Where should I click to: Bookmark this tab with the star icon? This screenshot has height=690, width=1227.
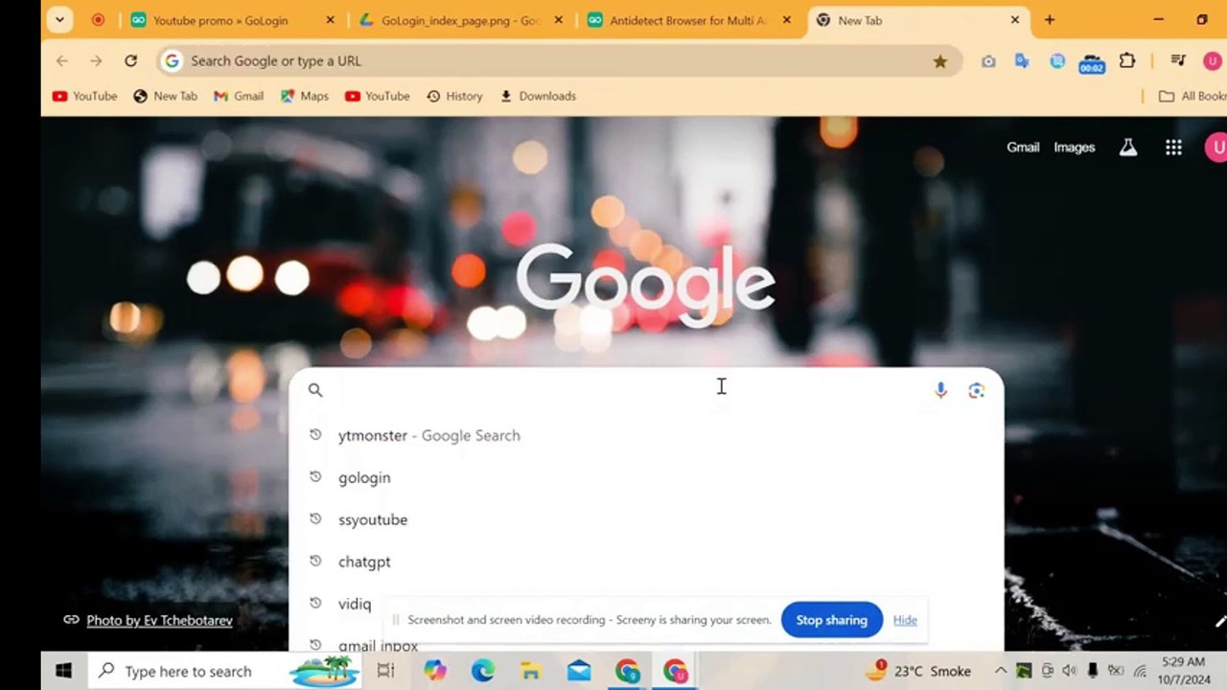tap(939, 61)
